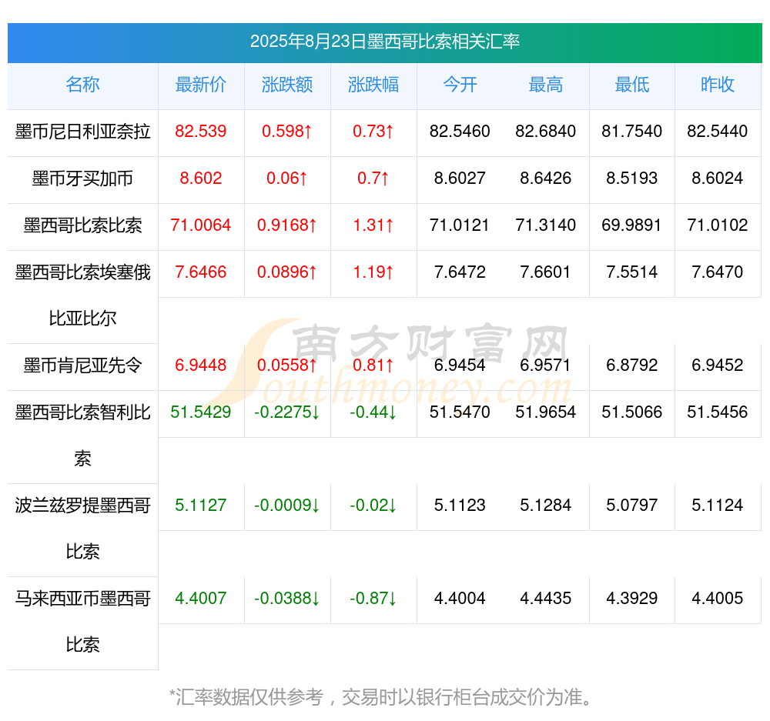This screenshot has width=770, height=721.
Task: Click the change percent -0.44↓
Action: (373, 412)
